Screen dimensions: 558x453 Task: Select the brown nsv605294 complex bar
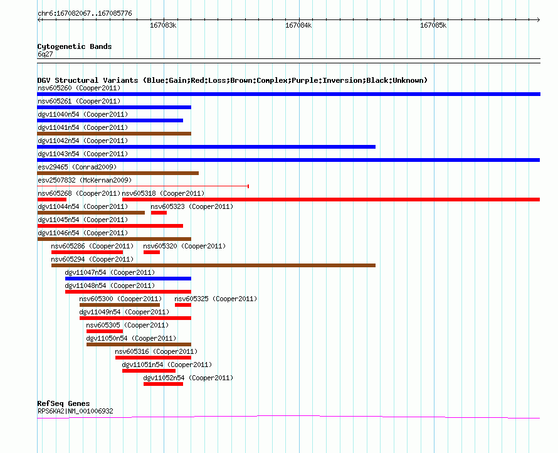(x=214, y=265)
